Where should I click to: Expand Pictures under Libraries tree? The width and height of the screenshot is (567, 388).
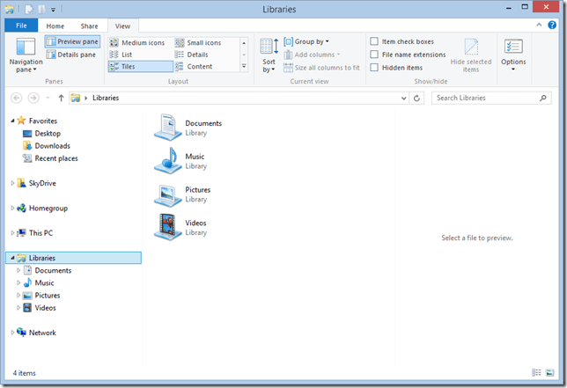coord(18,295)
